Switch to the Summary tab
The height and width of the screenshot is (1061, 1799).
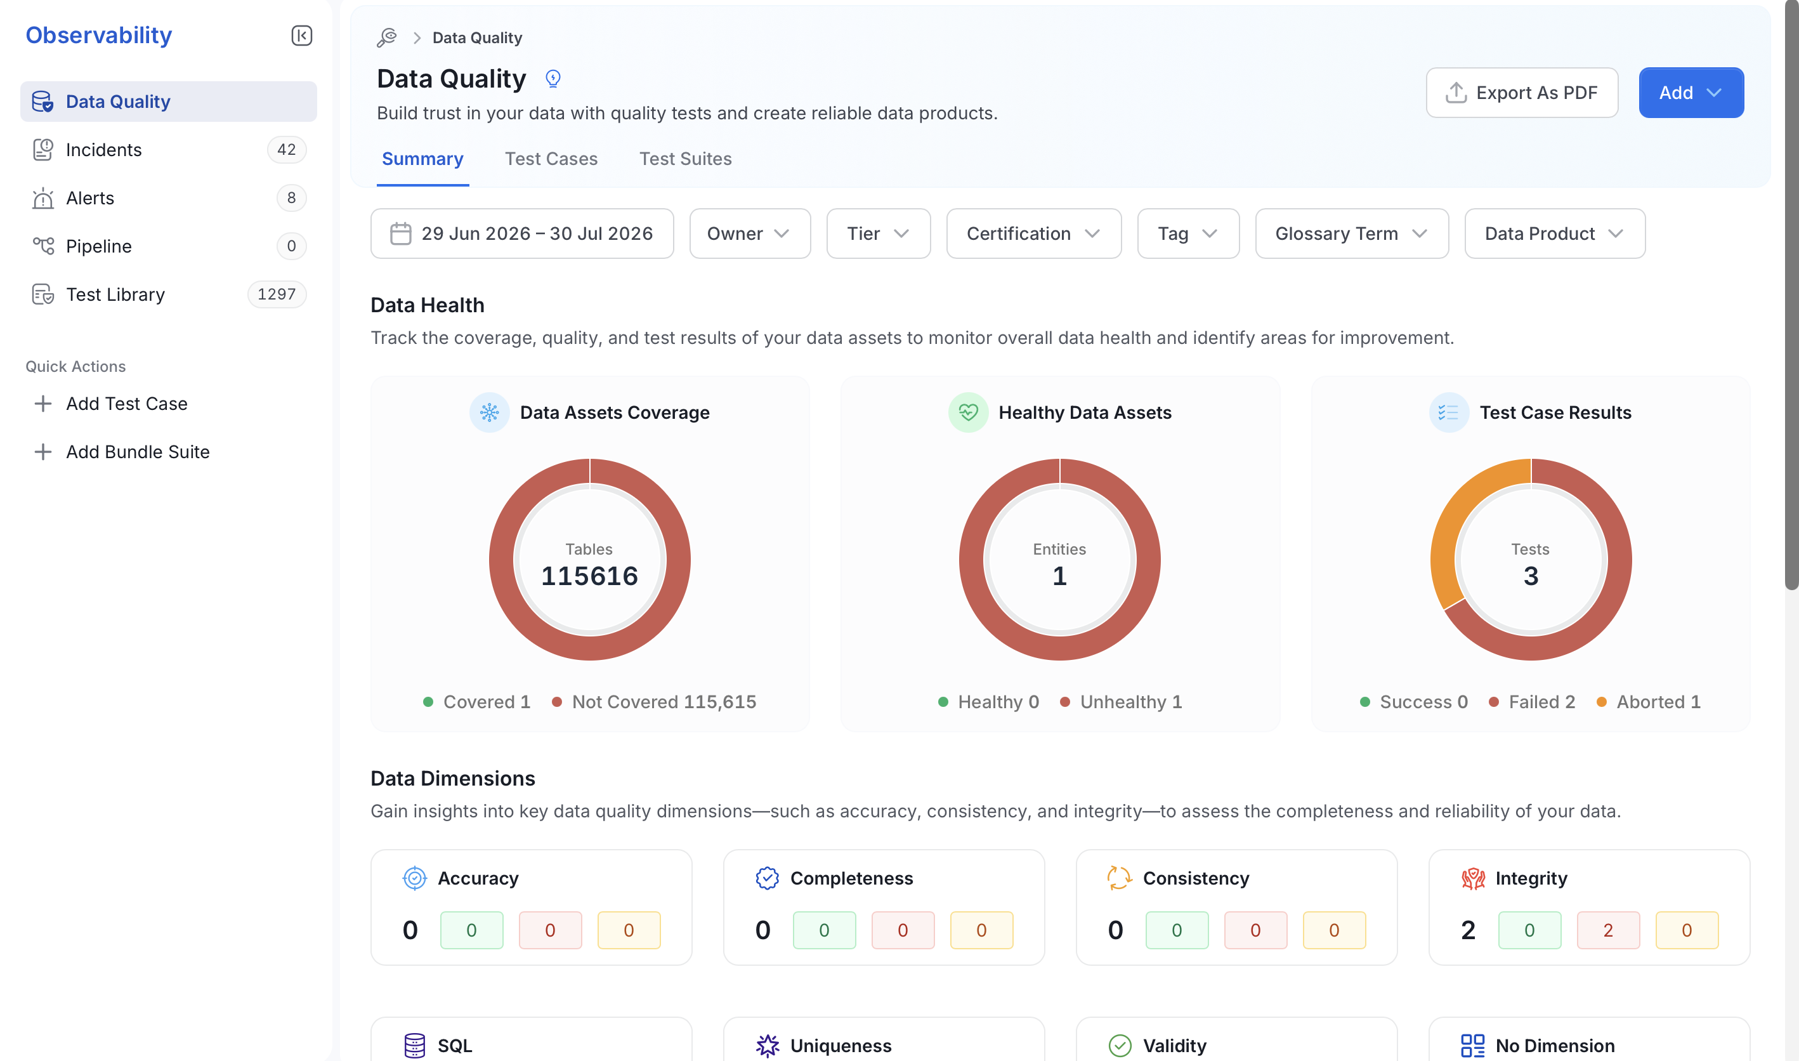(x=422, y=159)
